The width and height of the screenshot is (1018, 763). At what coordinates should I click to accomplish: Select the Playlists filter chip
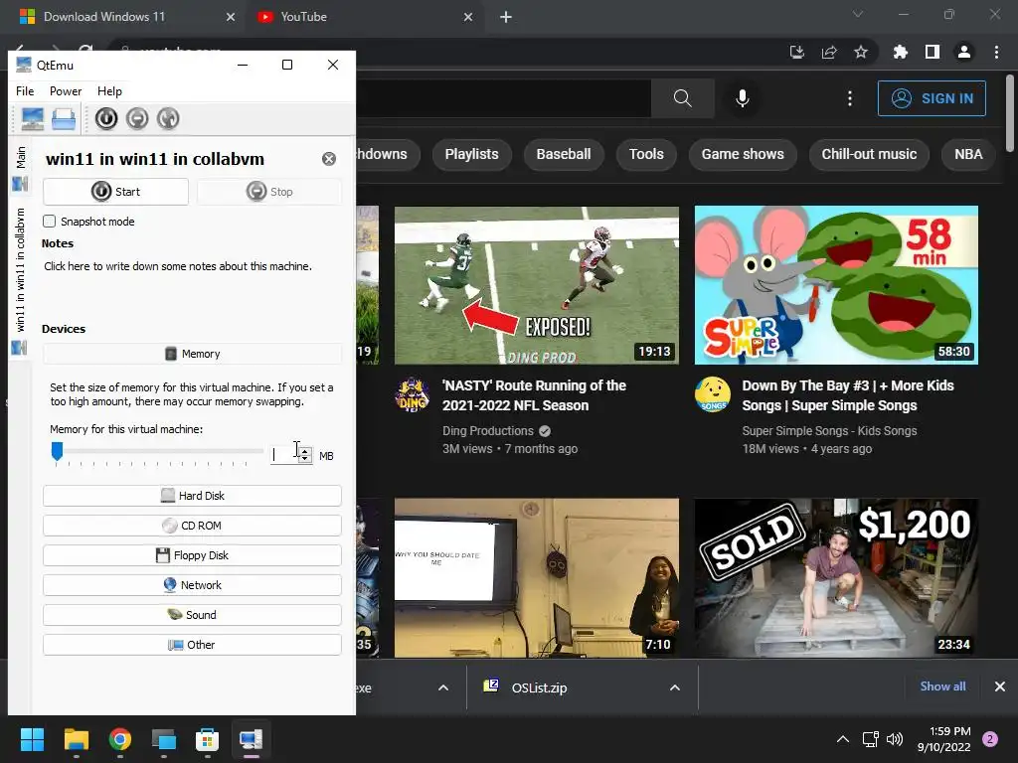471,154
